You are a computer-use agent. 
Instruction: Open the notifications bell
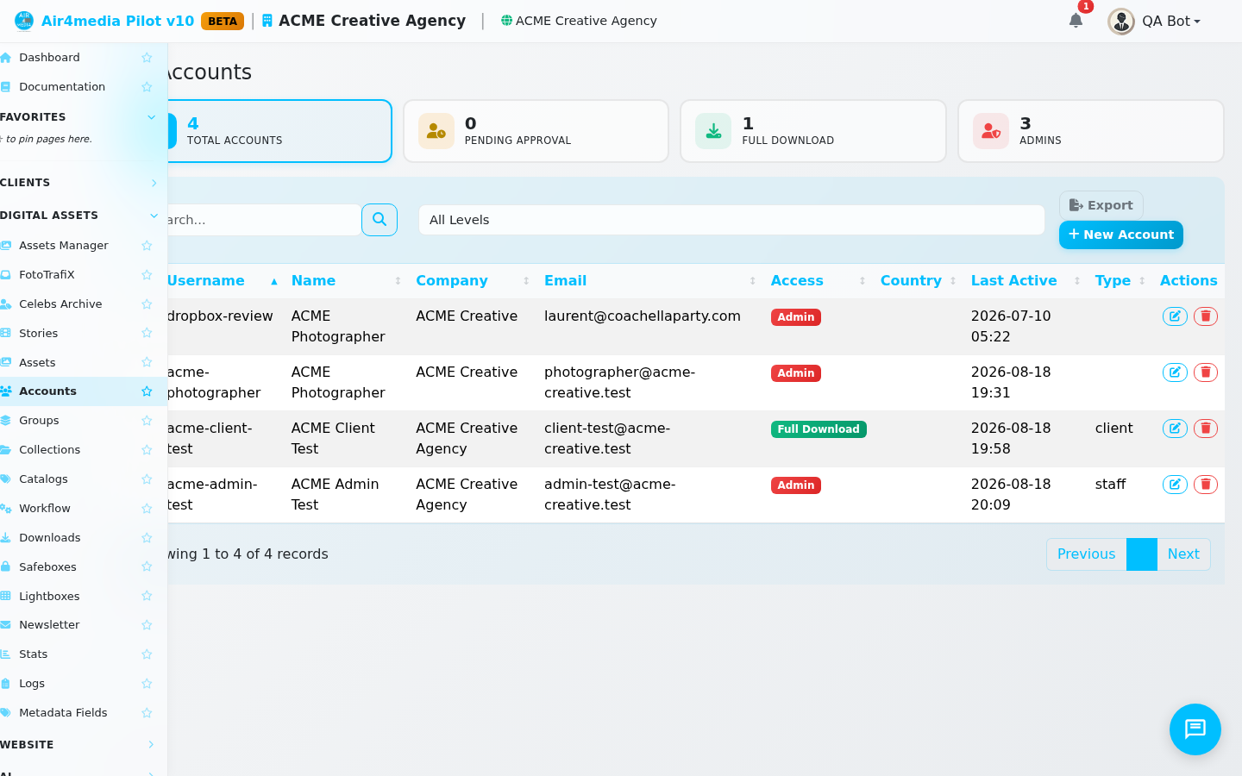(x=1076, y=21)
